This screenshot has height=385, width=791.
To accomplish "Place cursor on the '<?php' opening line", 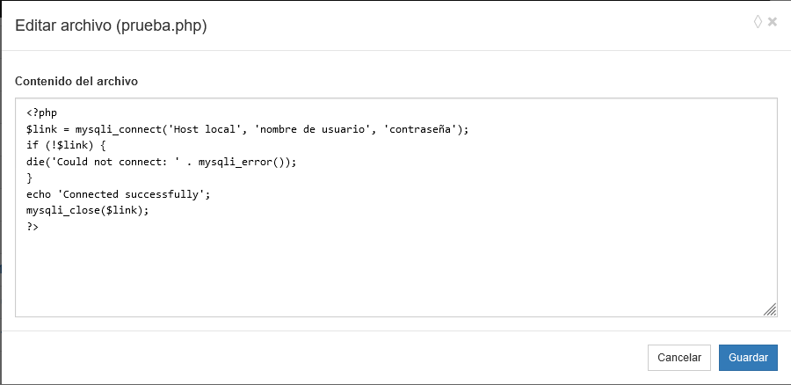I will (x=41, y=113).
